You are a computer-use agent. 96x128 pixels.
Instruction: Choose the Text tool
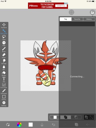coord(4,79)
